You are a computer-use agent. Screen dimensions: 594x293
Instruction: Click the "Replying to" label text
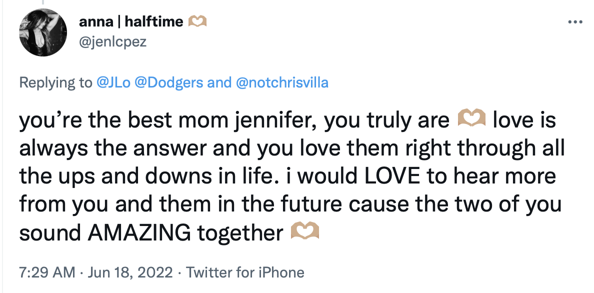55,82
